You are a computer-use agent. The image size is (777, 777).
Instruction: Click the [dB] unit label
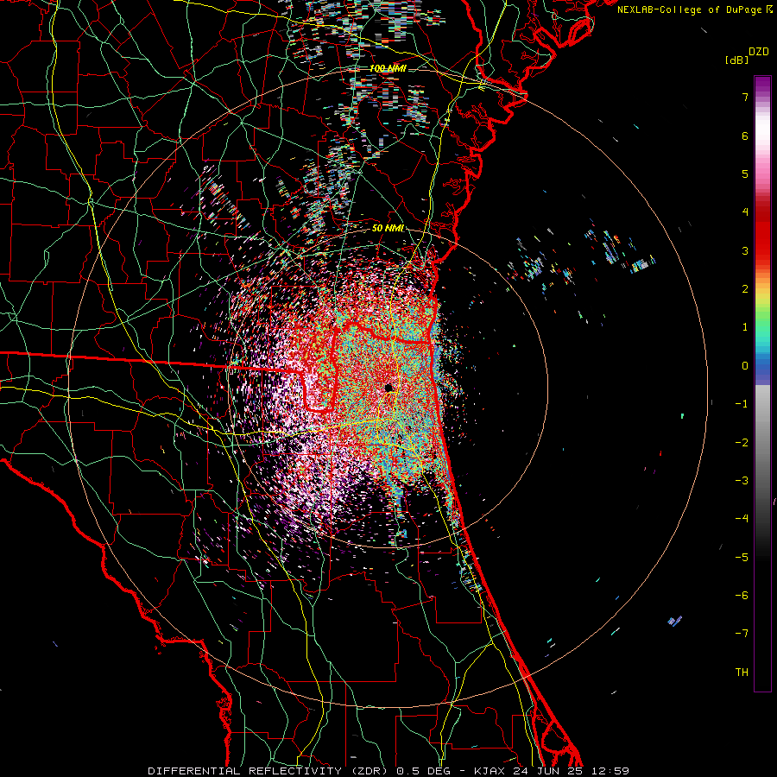coord(737,60)
